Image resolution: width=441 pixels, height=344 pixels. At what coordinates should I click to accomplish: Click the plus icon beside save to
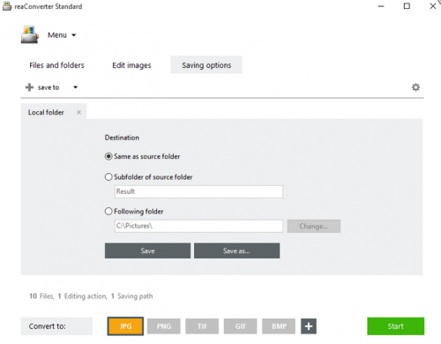coord(29,87)
